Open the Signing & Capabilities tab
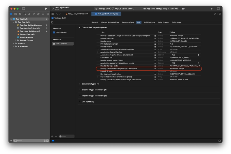The width and height of the screenshot is (231, 154). pos(110,22)
